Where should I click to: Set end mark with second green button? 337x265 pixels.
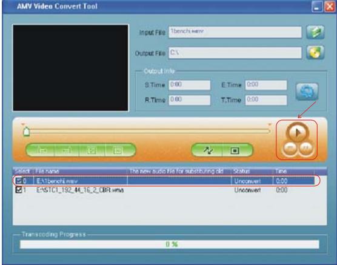pyautogui.click(x=67, y=150)
